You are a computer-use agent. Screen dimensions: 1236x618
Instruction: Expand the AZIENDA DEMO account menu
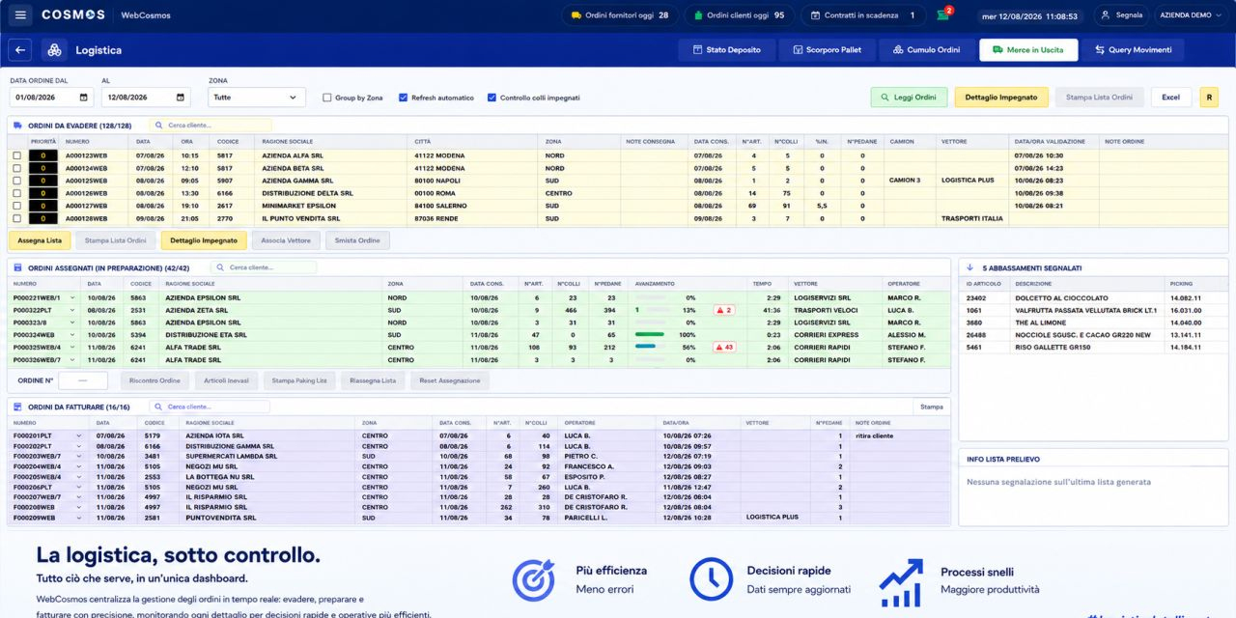1190,15
